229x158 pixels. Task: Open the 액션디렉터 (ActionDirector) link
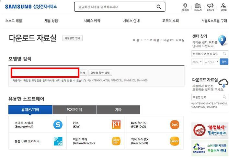point(84,141)
